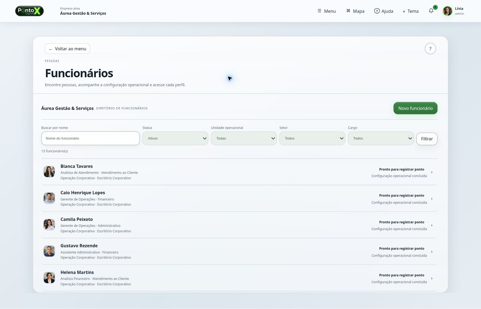Expand the Cargo dropdown
Viewport: 481px width, 309px height.
click(x=381, y=138)
